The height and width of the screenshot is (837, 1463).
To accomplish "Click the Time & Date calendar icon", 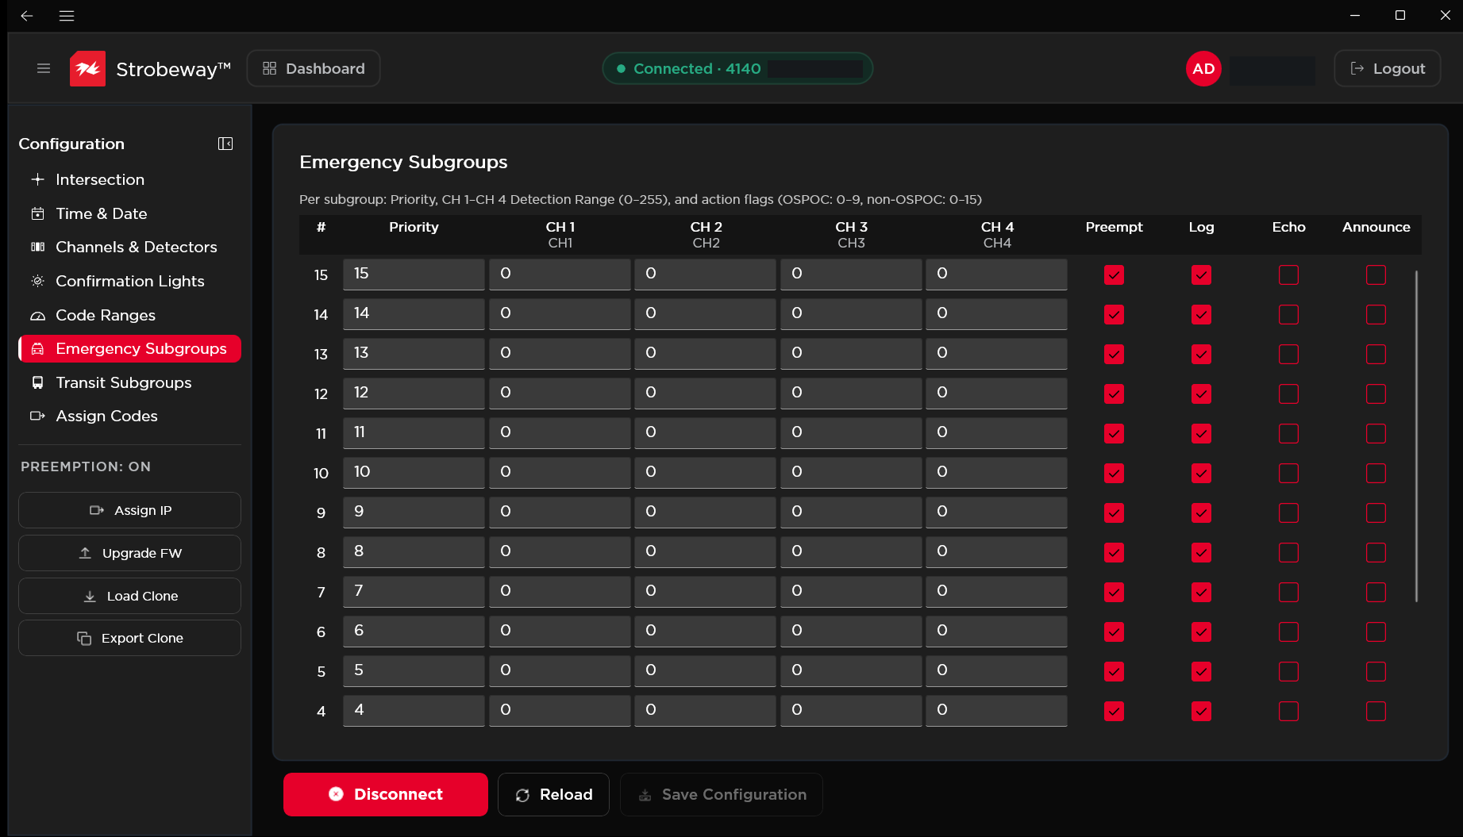I will pyautogui.click(x=37, y=213).
